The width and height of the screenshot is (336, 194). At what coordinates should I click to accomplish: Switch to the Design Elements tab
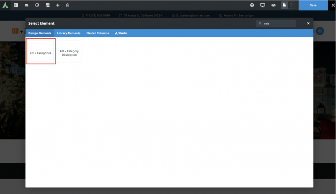coord(40,33)
